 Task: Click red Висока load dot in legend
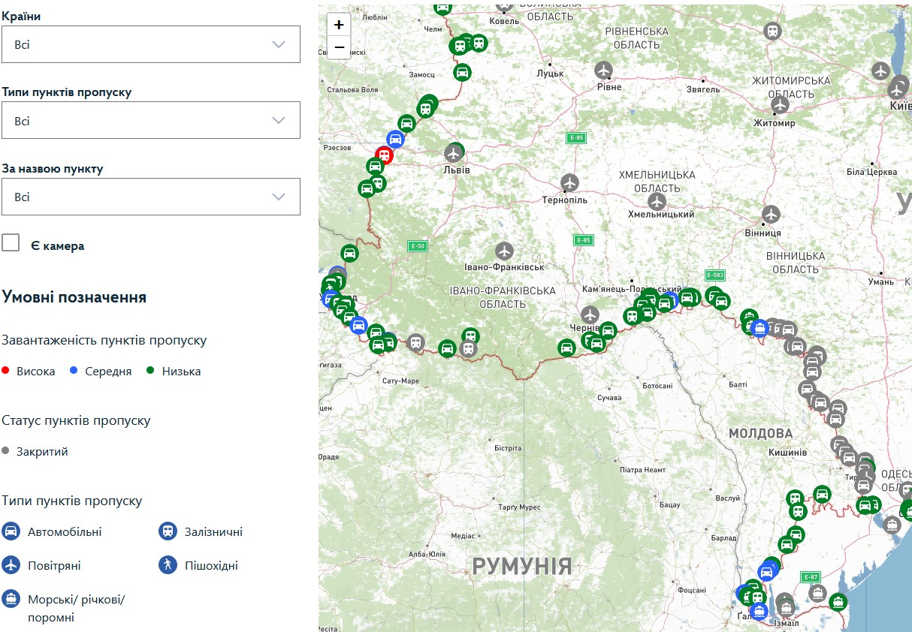5,371
